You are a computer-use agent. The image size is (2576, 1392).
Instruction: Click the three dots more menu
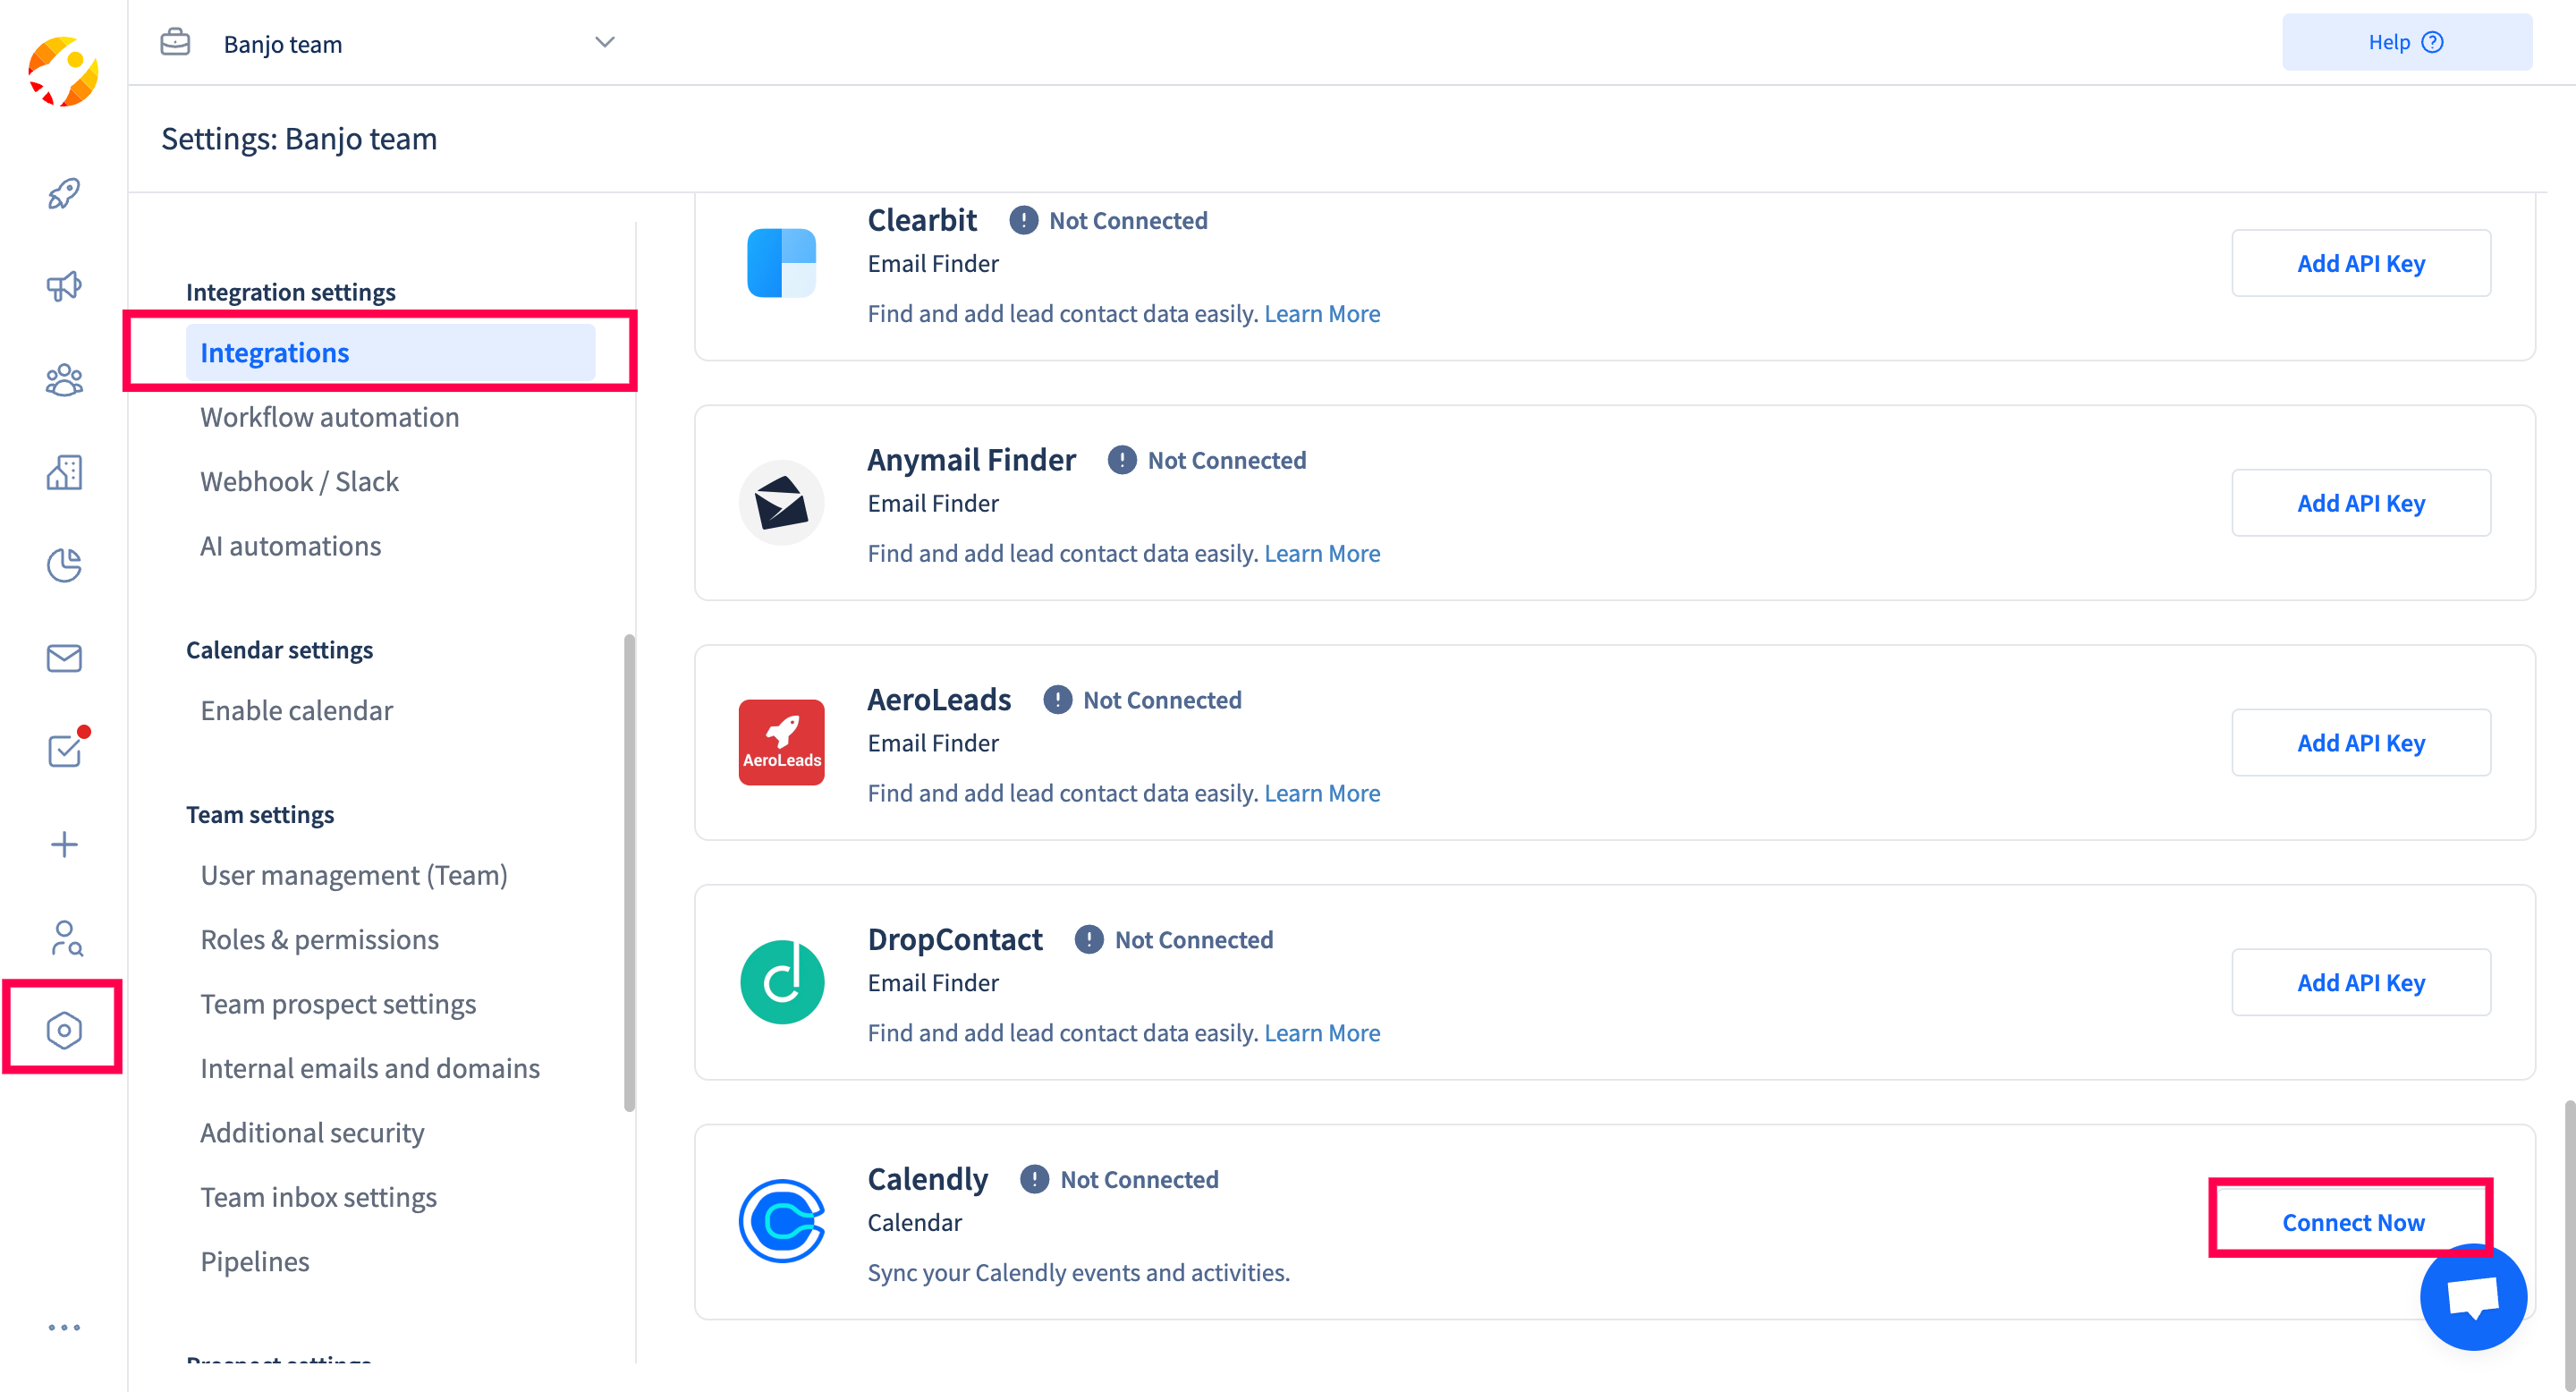click(x=64, y=1327)
